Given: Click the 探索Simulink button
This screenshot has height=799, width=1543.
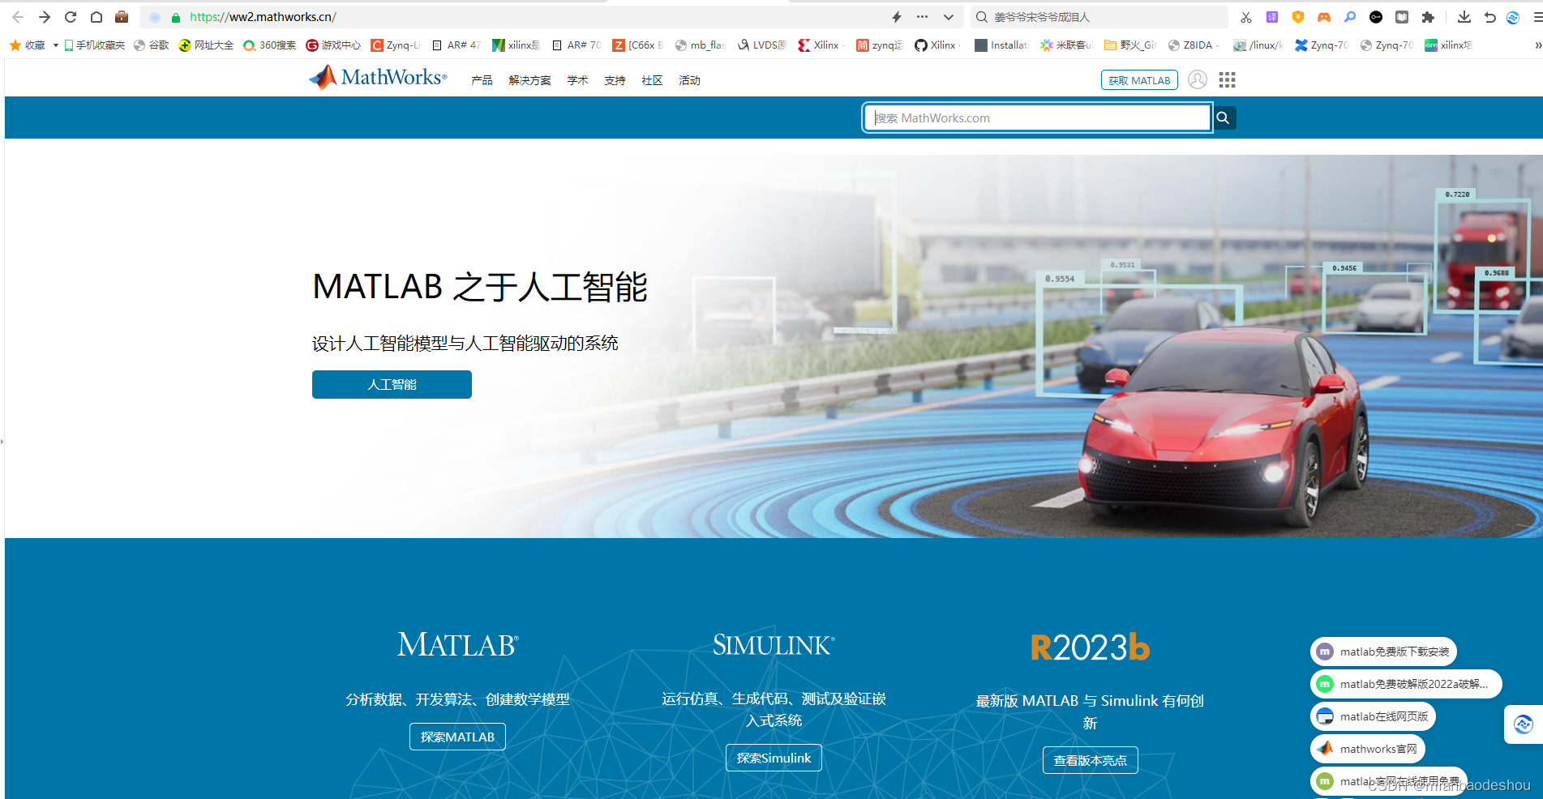Looking at the screenshot, I should pyautogui.click(x=773, y=757).
